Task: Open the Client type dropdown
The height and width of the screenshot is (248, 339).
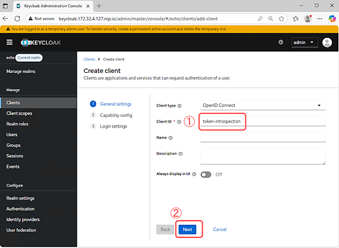Action: pyautogui.click(x=263, y=105)
